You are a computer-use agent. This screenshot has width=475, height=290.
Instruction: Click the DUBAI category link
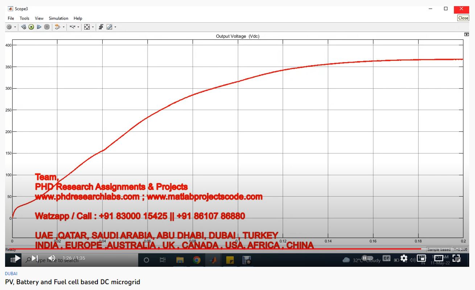(x=11, y=274)
